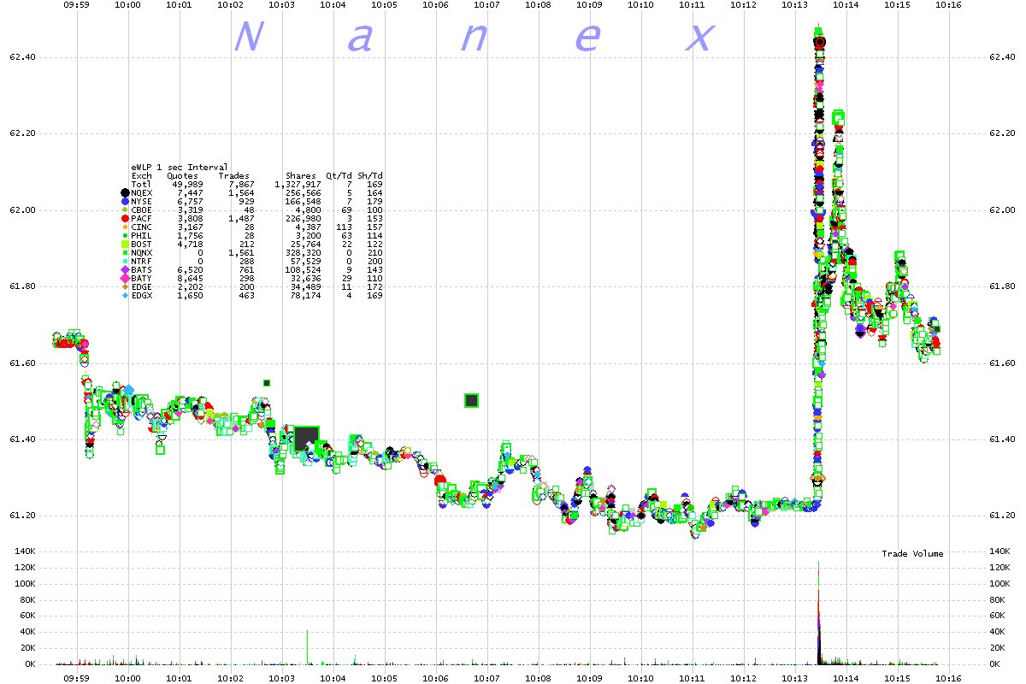The width and height of the screenshot is (1026, 684).
Task: Click the 'Shares' column header
Action: pos(301,175)
